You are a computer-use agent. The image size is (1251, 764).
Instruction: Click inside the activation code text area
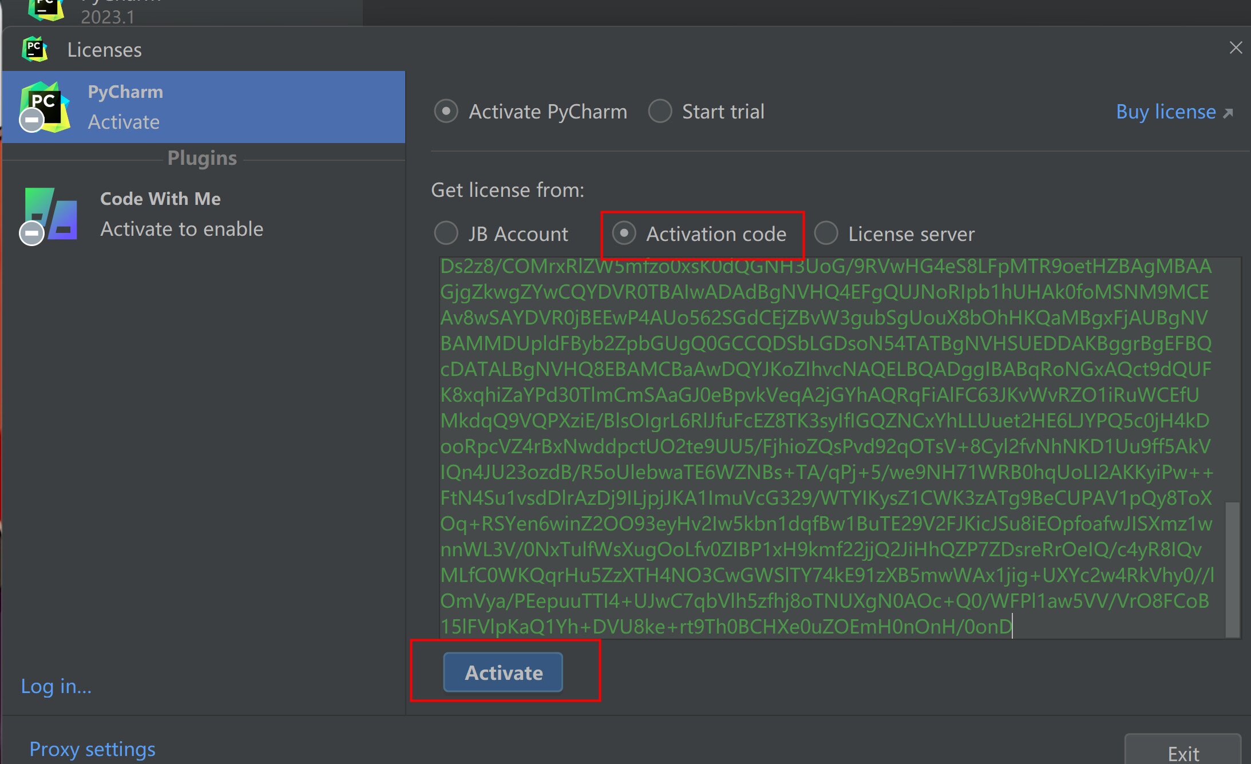pyautogui.click(x=833, y=448)
